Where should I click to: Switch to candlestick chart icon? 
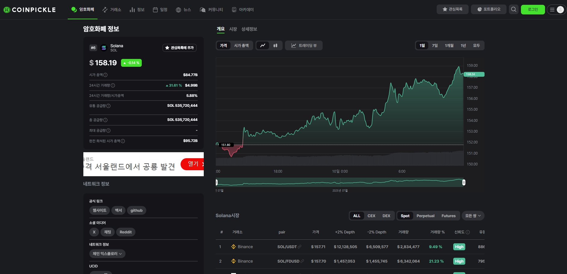275,45
